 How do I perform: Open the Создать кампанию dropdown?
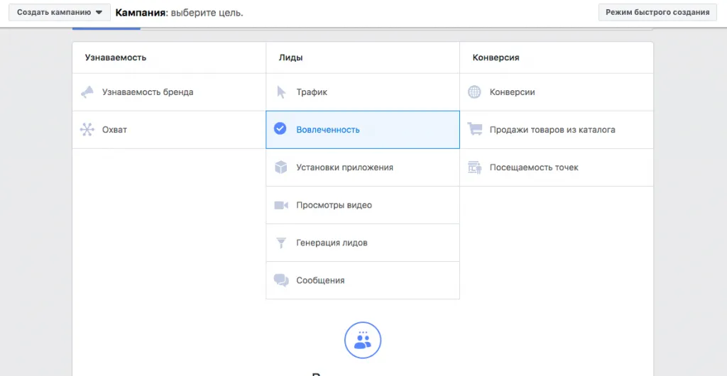coord(60,13)
